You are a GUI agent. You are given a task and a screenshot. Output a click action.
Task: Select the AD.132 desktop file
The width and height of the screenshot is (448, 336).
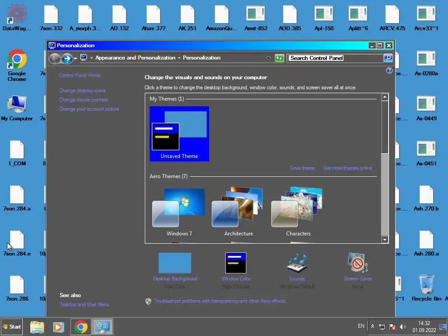coord(119,18)
